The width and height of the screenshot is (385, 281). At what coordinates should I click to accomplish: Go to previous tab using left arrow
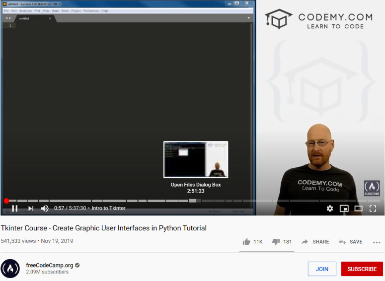tap(6, 18)
